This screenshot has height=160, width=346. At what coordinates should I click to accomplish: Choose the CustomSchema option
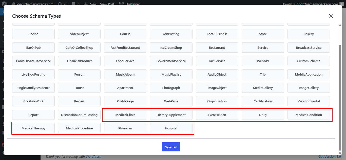[x=309, y=61]
